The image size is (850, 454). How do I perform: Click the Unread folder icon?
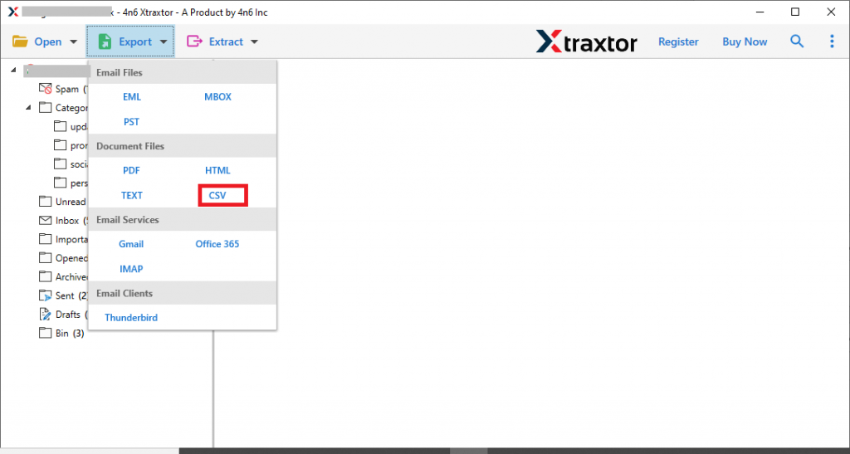45,202
